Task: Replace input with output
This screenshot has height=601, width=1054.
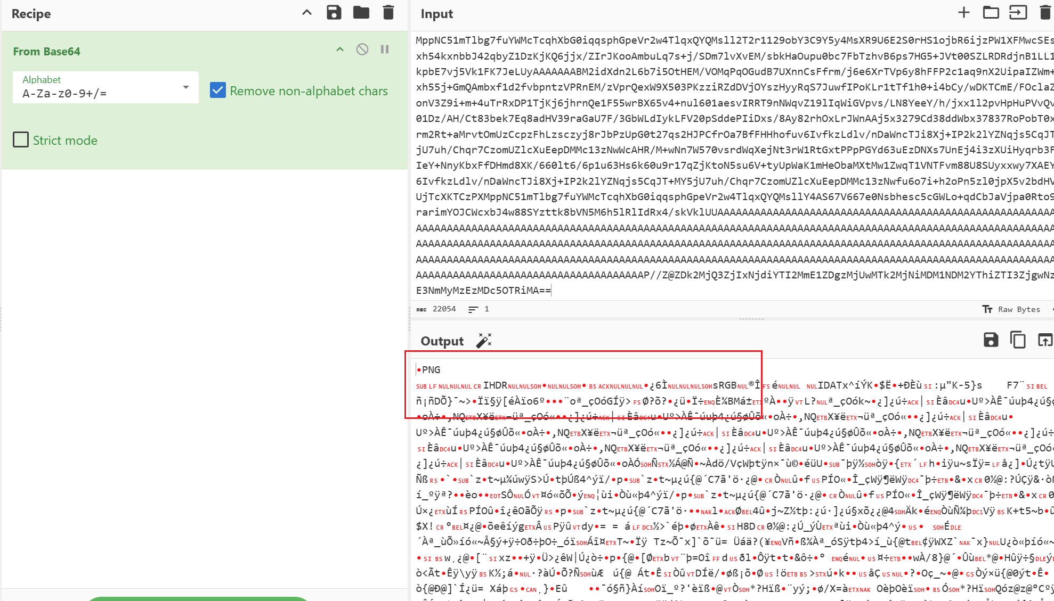Action: 1045,340
